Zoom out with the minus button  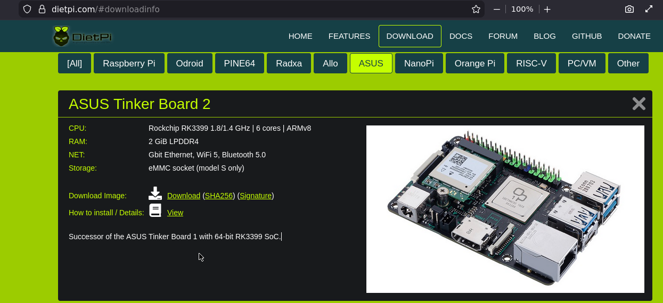(x=497, y=9)
